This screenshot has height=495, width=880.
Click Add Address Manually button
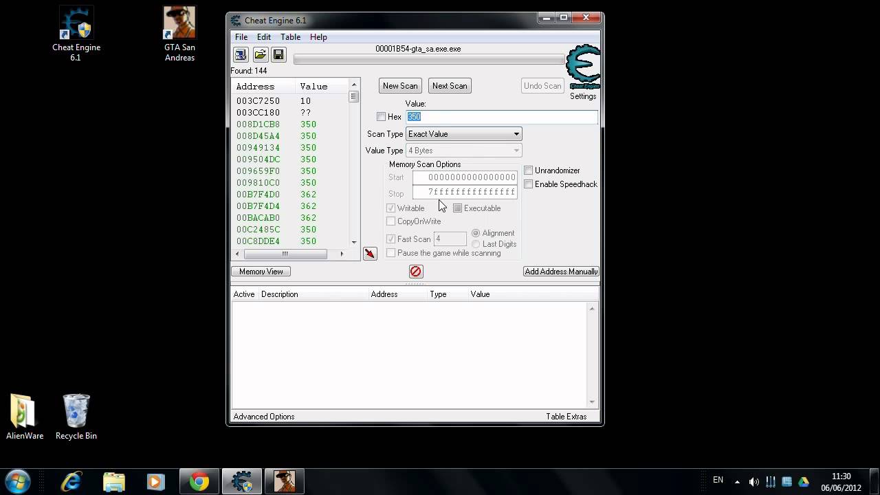pos(561,272)
